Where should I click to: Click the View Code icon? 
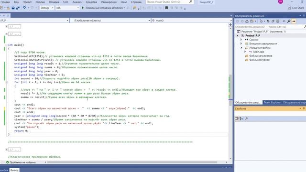point(284,21)
